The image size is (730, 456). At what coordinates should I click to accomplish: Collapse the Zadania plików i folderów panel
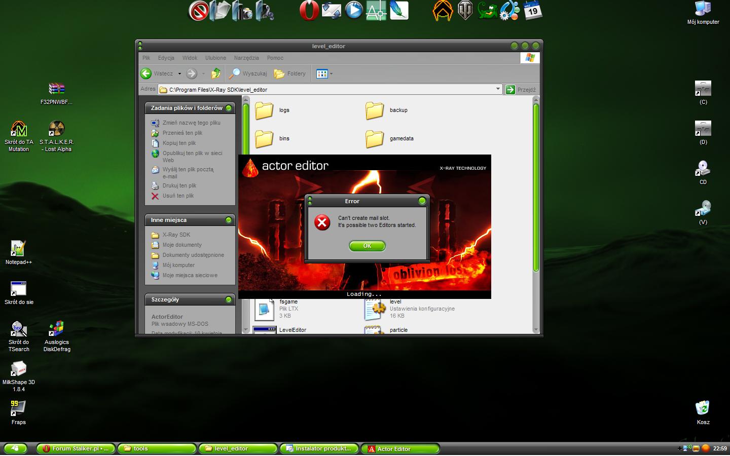(229, 108)
